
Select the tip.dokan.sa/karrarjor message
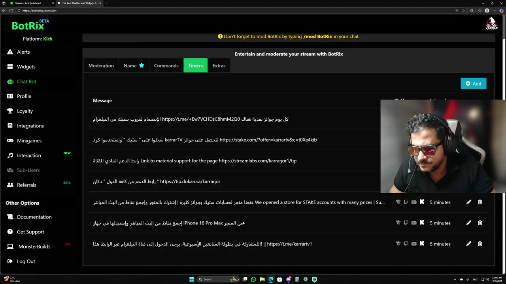tap(157, 181)
